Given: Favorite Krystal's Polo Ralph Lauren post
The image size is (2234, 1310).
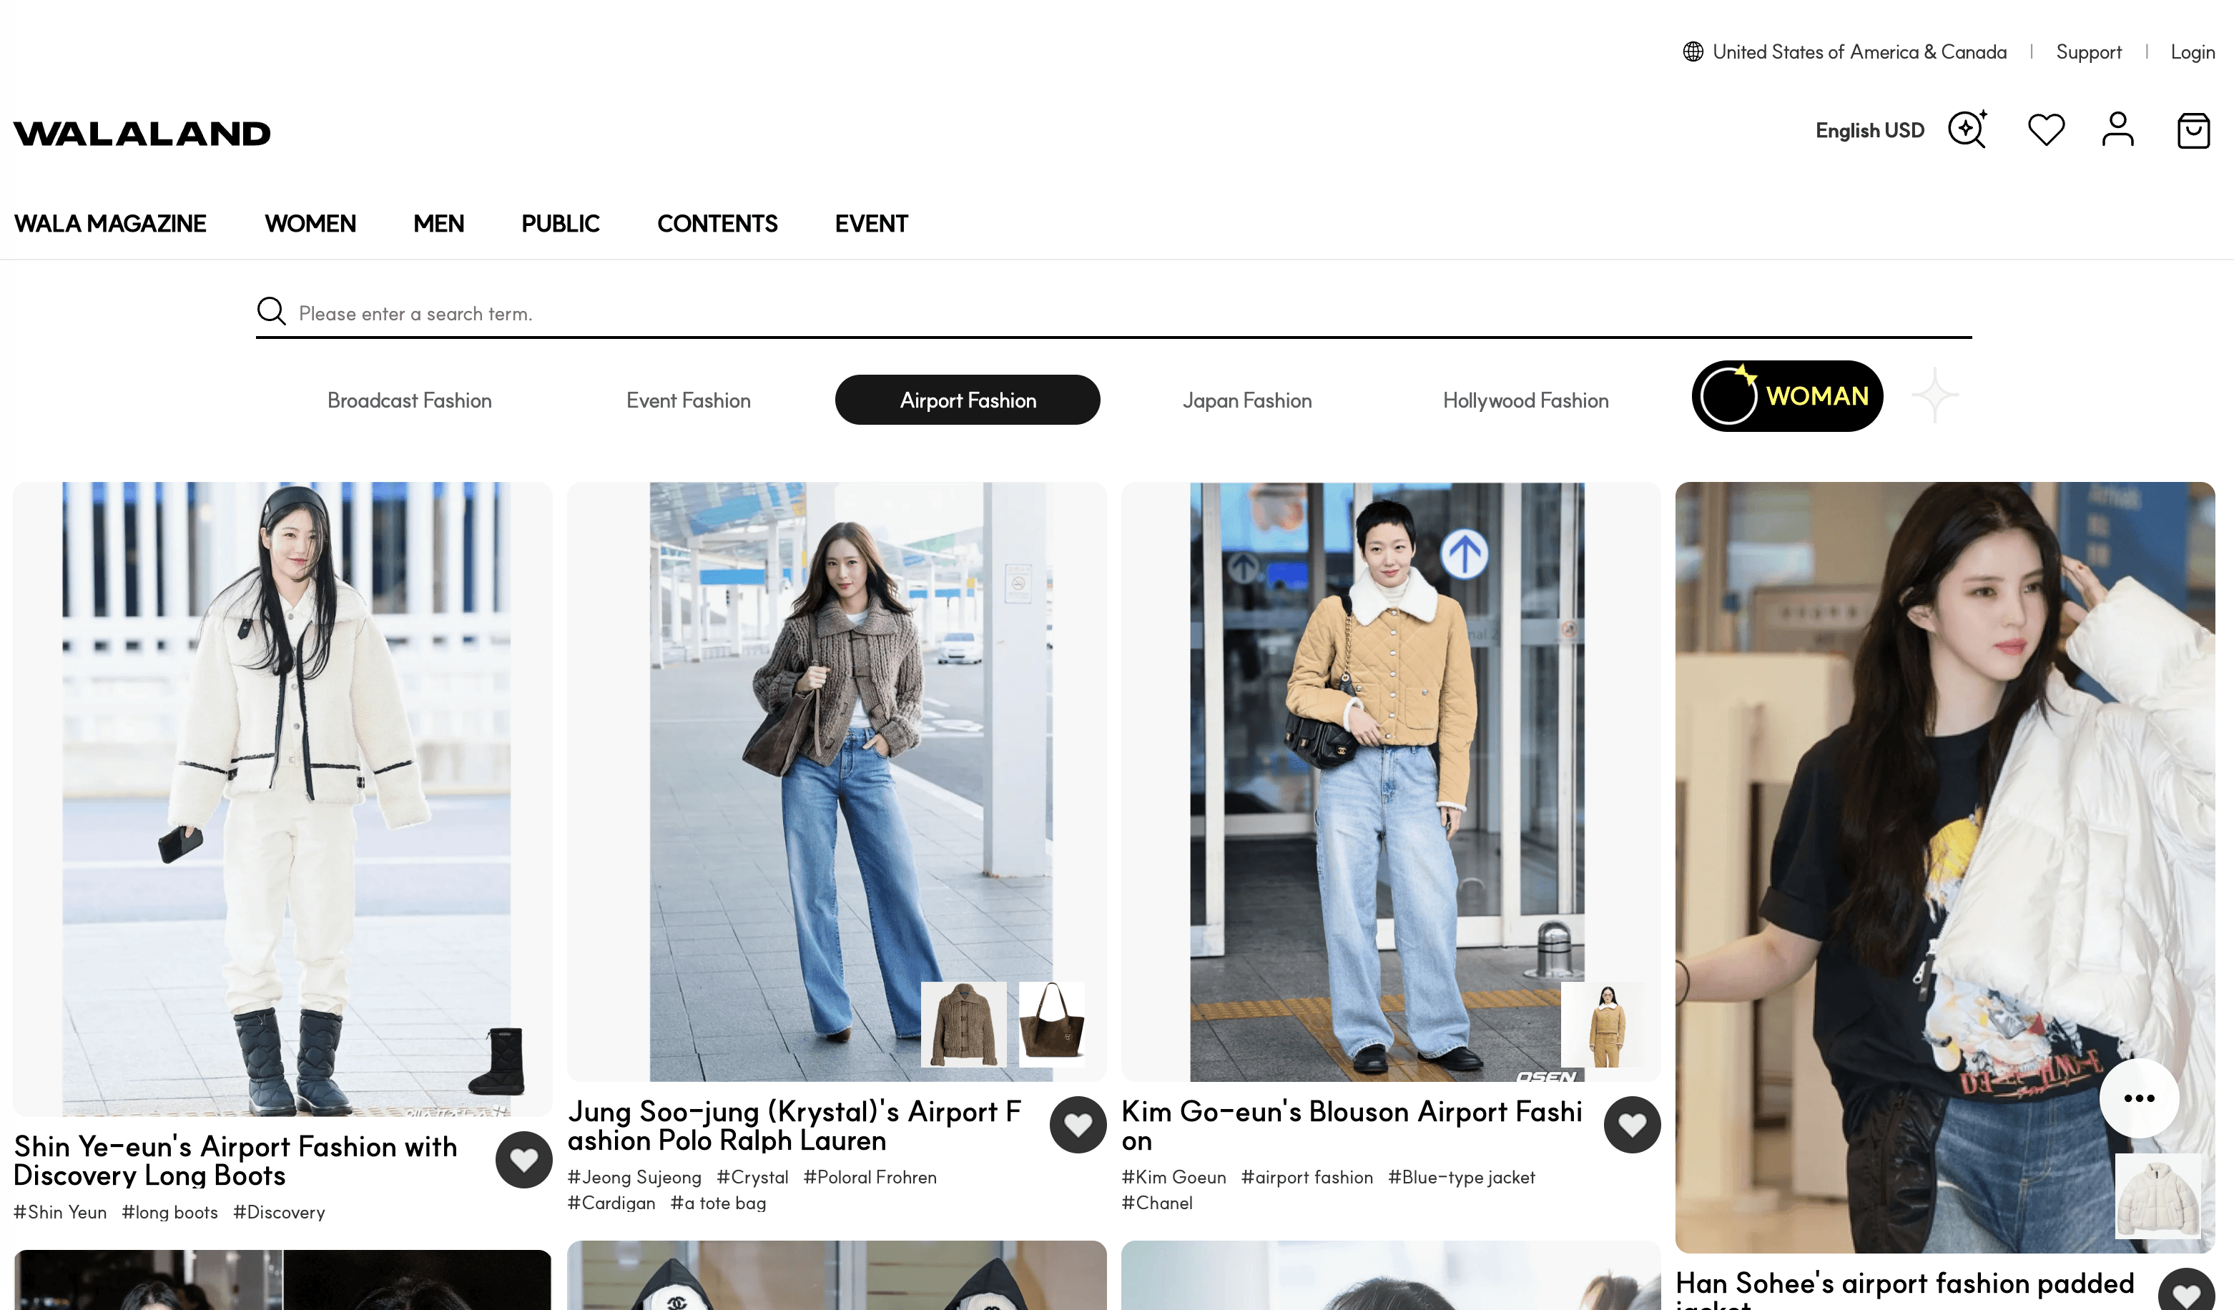Looking at the screenshot, I should (x=1077, y=1125).
